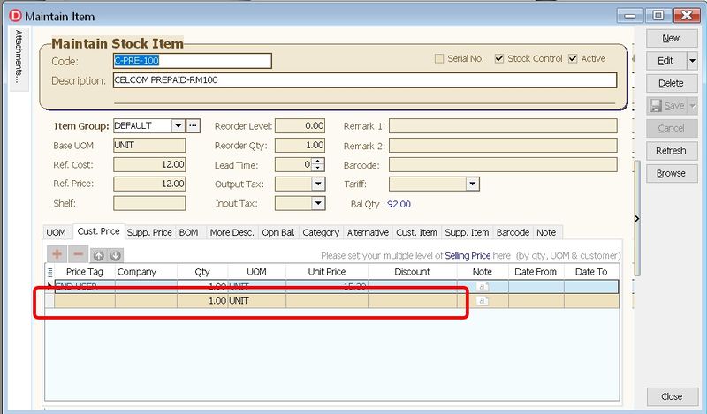
Task: Click the remove row minus icon
Action: point(77,254)
